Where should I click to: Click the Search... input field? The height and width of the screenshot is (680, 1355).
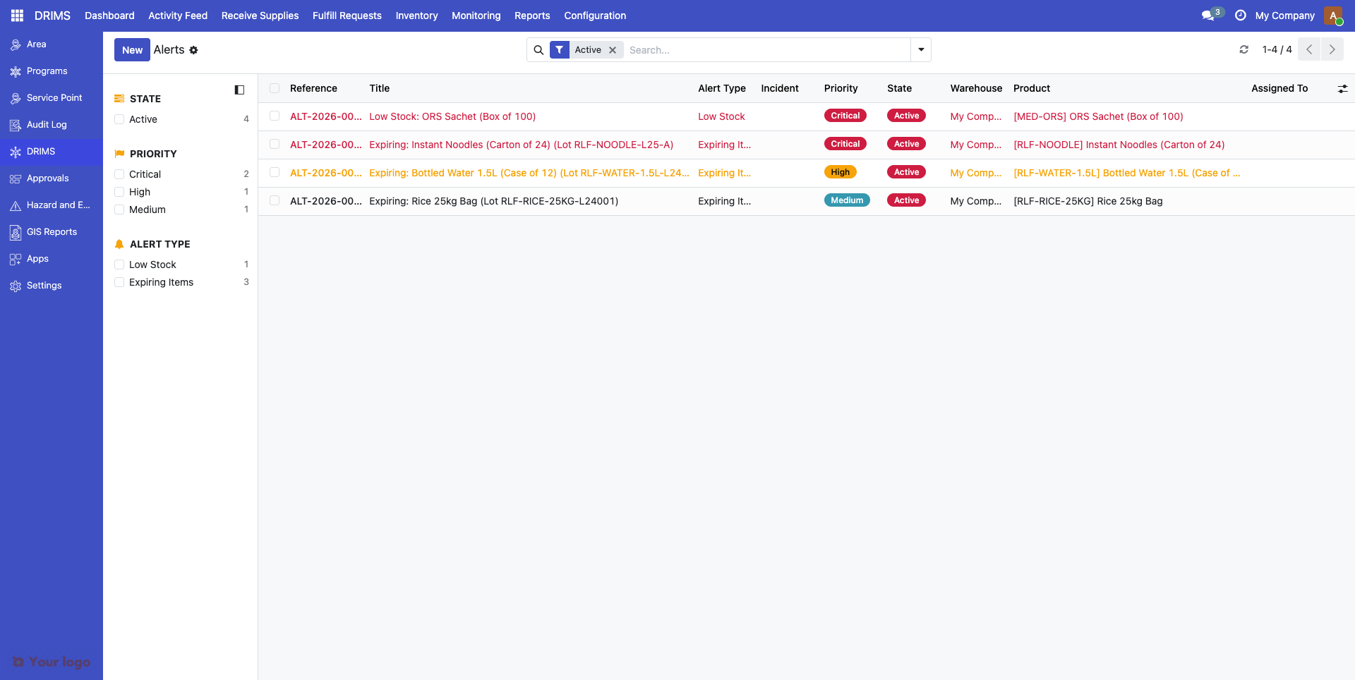coord(767,50)
